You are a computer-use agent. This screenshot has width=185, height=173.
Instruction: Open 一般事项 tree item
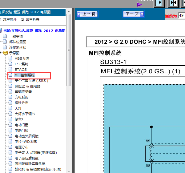click(x=16, y=36)
